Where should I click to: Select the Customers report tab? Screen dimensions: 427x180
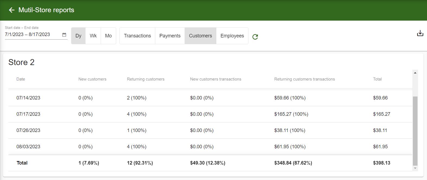click(200, 36)
